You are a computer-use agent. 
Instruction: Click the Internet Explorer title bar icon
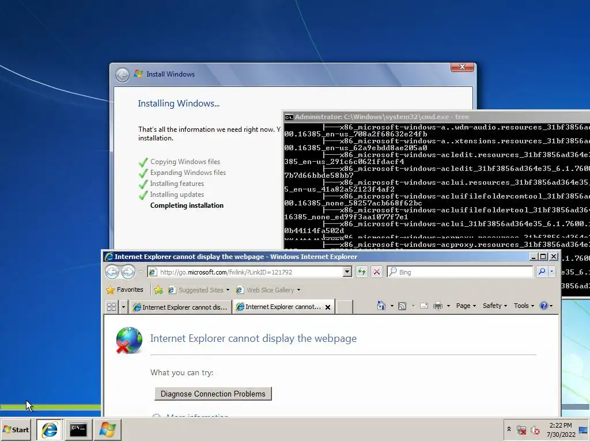point(109,257)
